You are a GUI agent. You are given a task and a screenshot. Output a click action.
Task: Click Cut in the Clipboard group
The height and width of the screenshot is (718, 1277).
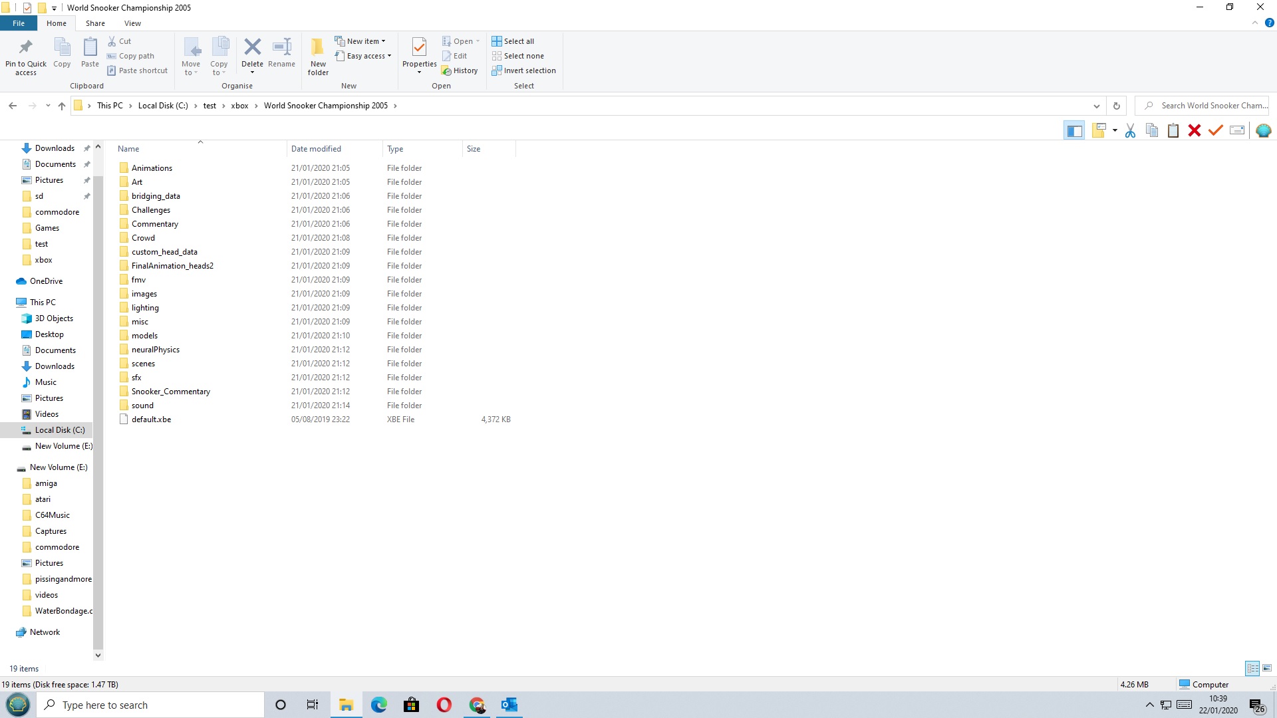pos(120,41)
